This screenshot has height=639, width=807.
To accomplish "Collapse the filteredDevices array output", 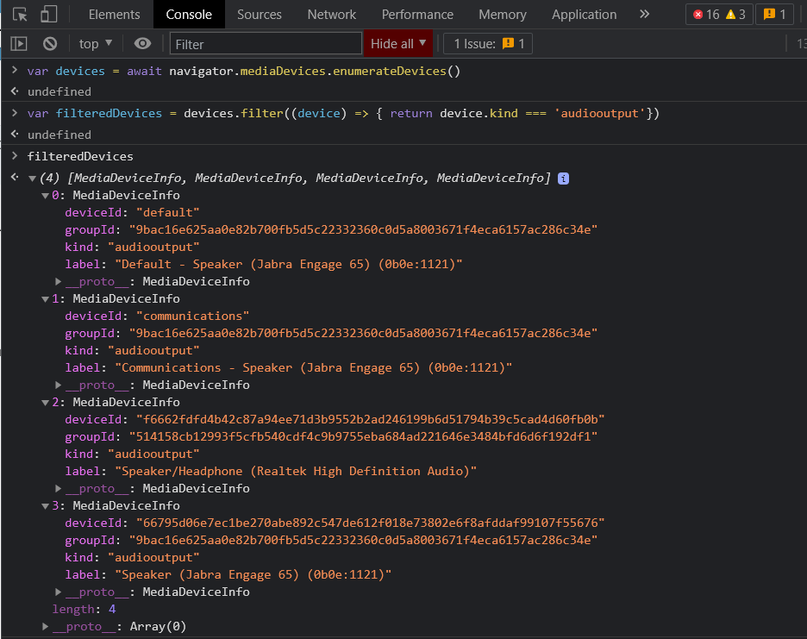I will (x=32, y=178).
